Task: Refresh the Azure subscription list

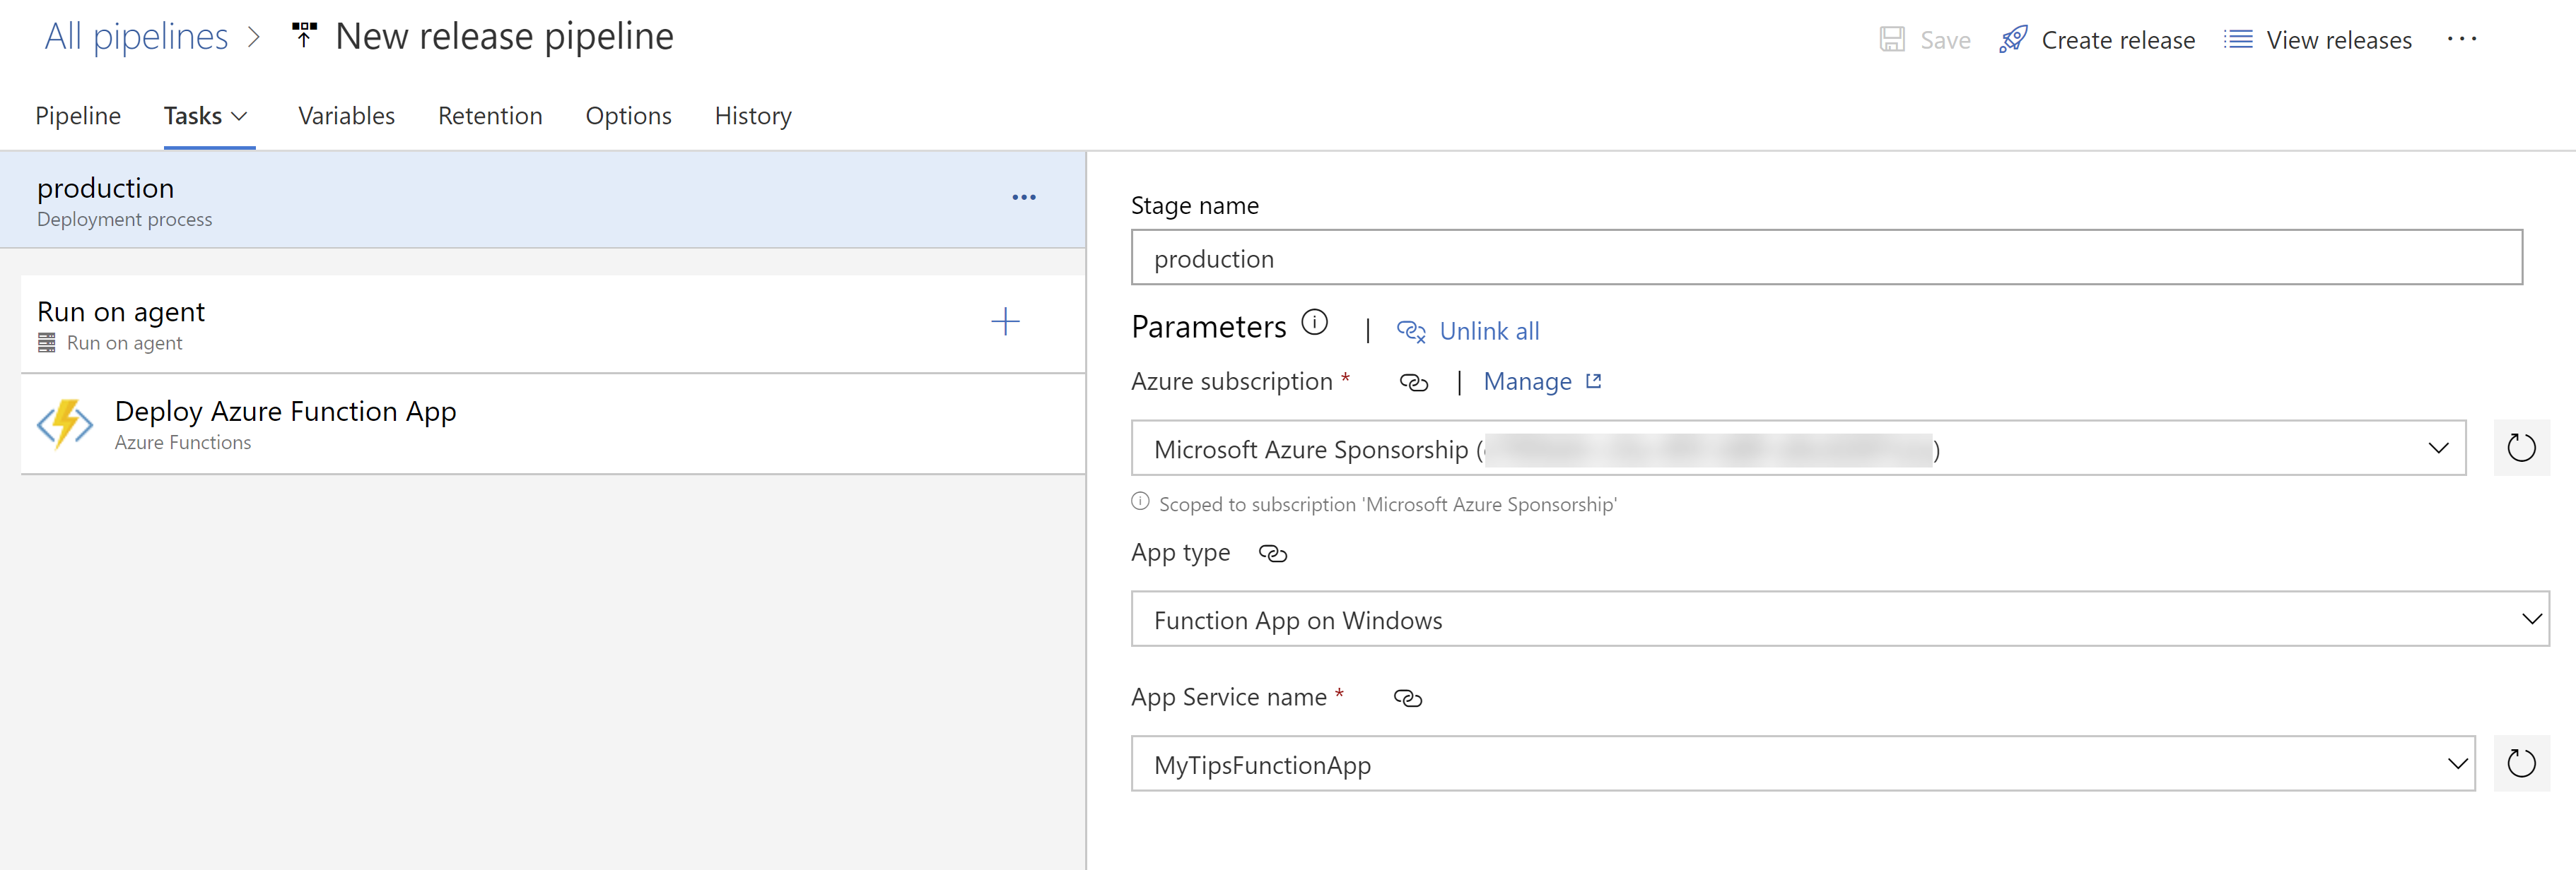Action: click(x=2521, y=448)
